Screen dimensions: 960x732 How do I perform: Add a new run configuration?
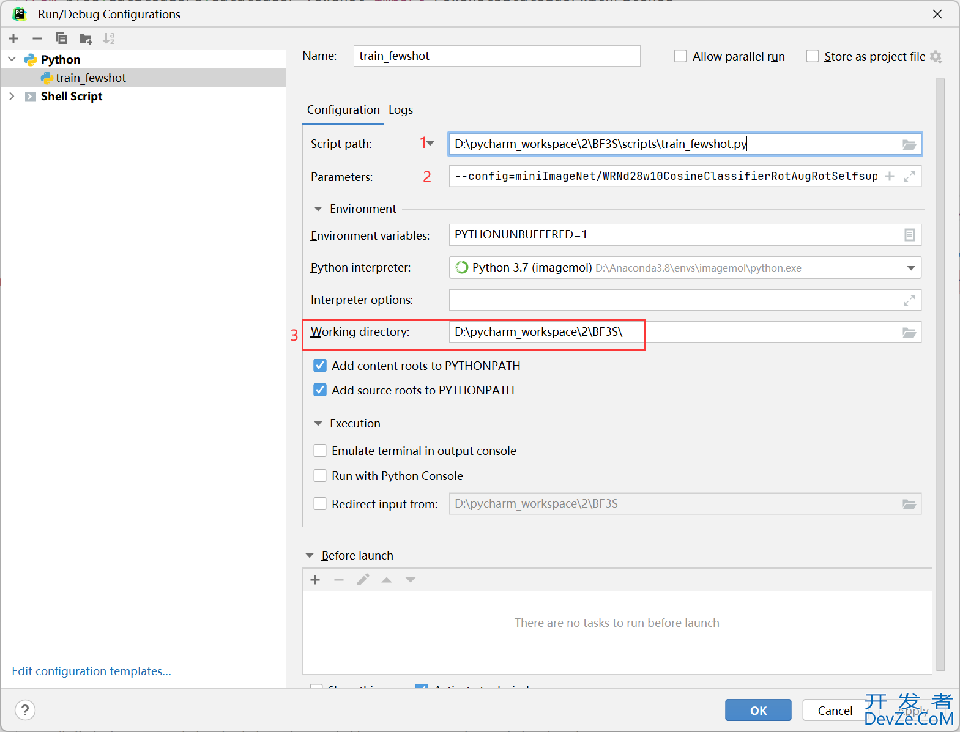pyautogui.click(x=13, y=39)
